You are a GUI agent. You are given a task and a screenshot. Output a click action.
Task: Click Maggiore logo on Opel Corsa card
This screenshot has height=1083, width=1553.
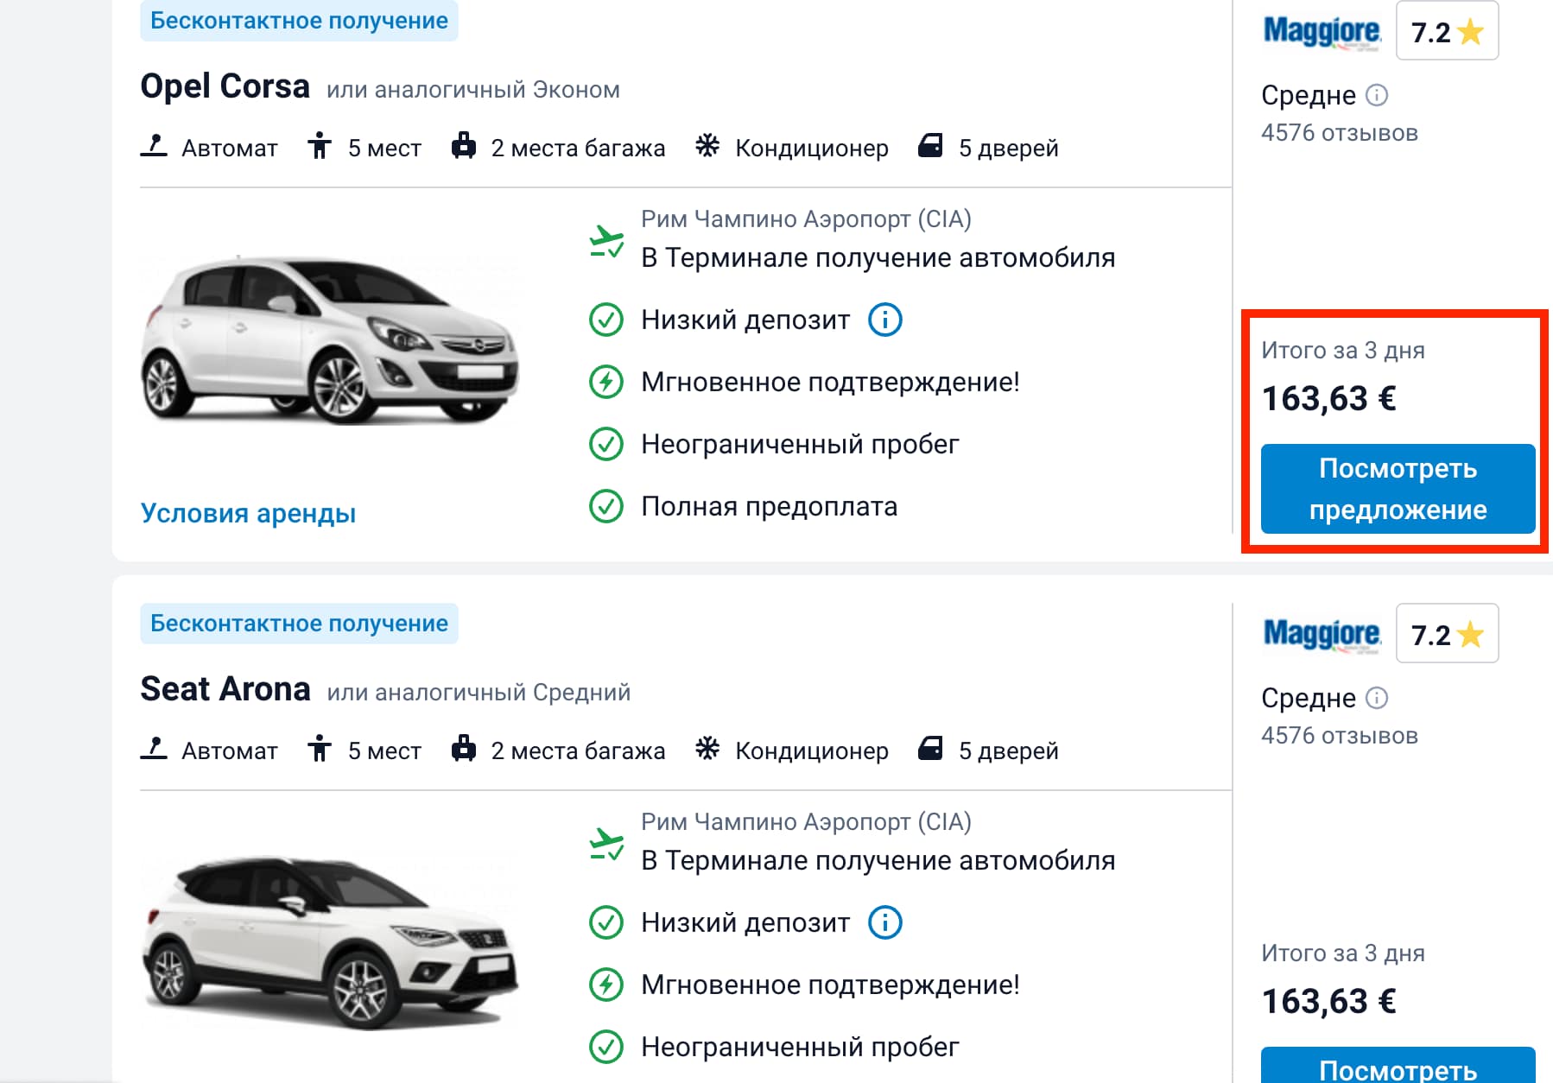(1322, 32)
